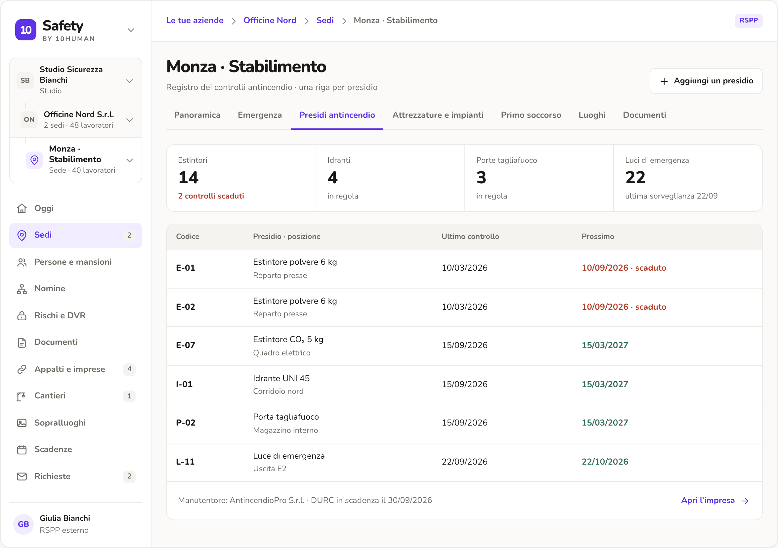778x548 pixels.
Task: Click the SB studio avatar badge
Action: 25,80
